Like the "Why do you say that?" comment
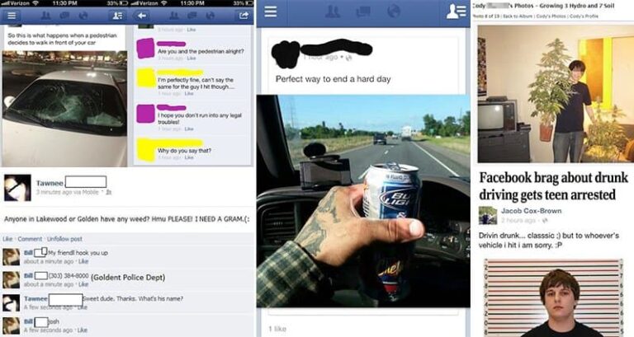634x337 pixels. [190, 157]
